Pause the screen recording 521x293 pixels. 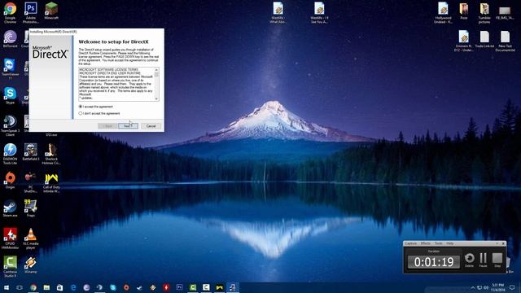[483, 260]
